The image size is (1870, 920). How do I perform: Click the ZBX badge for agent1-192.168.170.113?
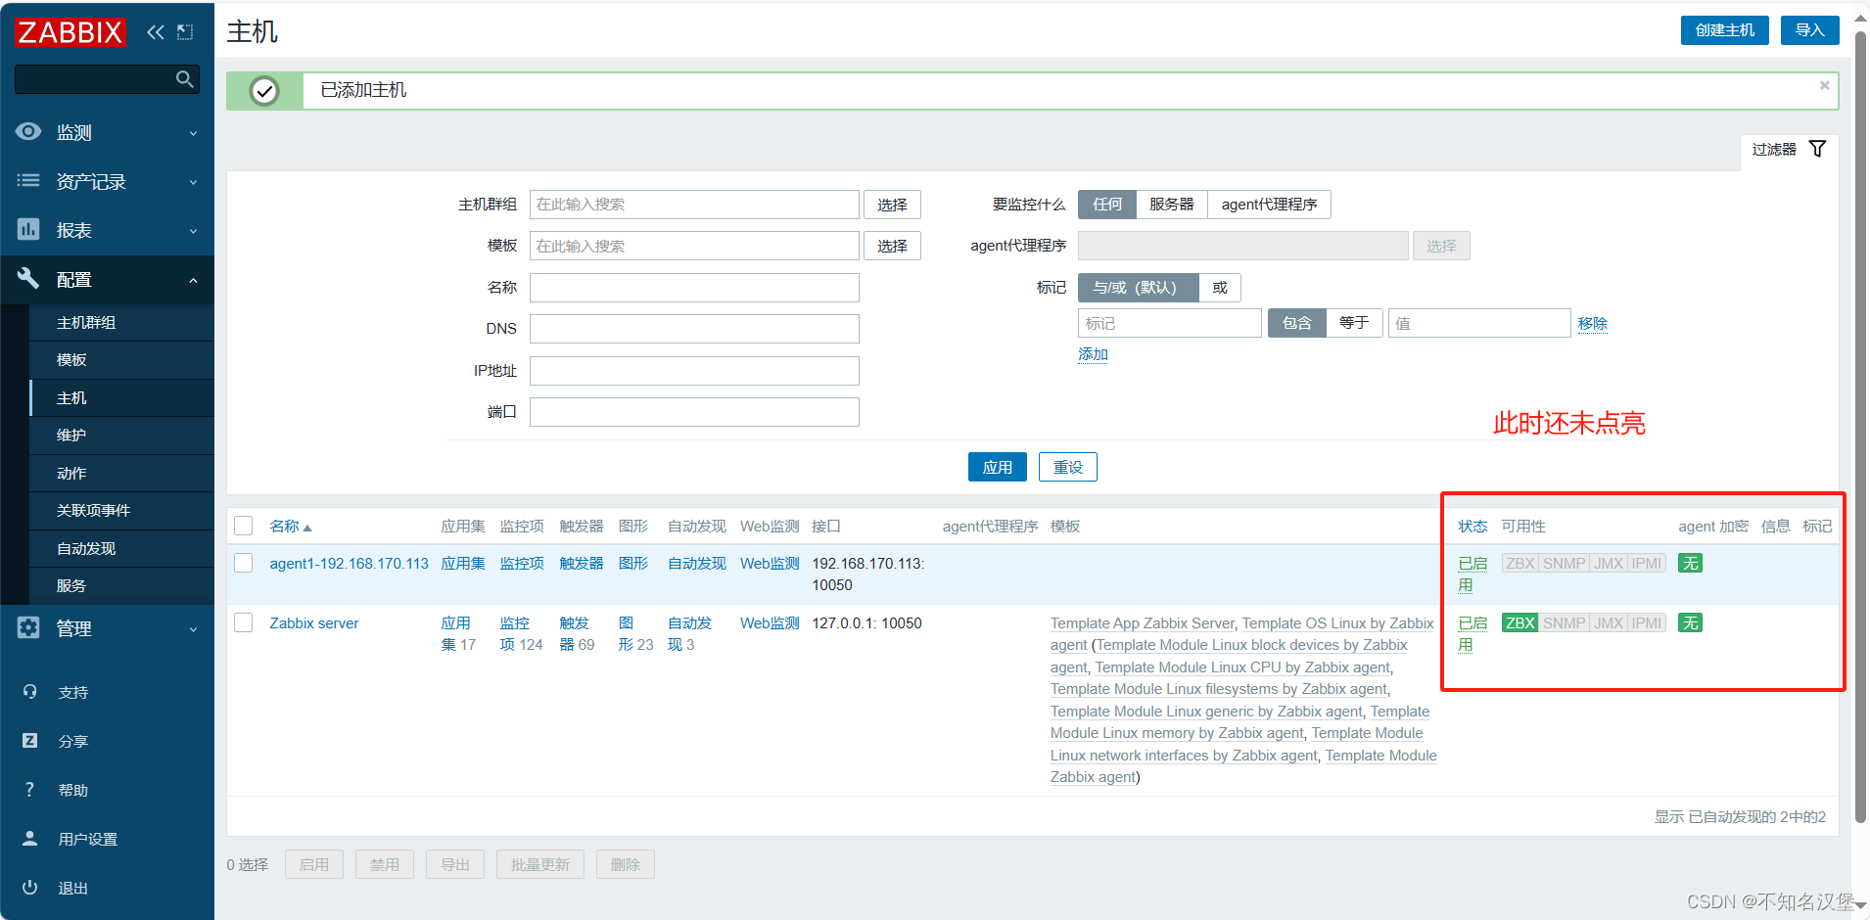pos(1519,563)
